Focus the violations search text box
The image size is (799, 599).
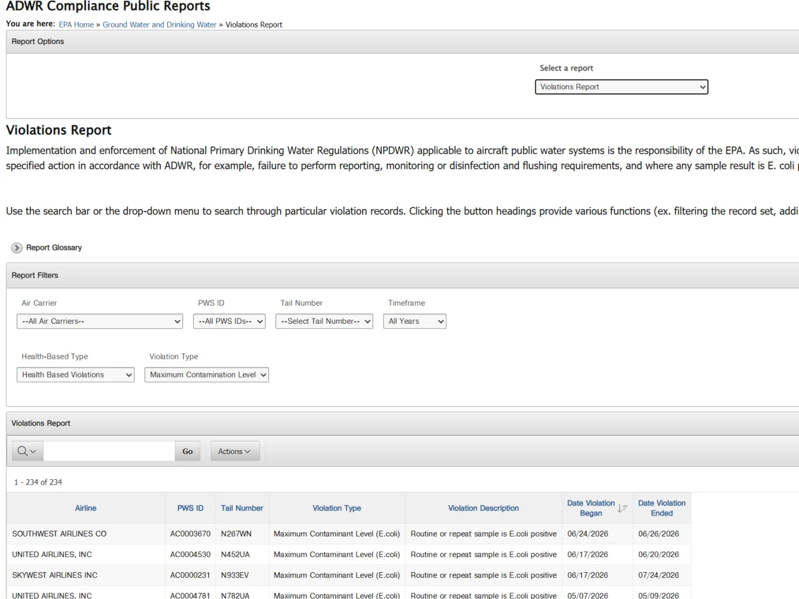pos(109,451)
